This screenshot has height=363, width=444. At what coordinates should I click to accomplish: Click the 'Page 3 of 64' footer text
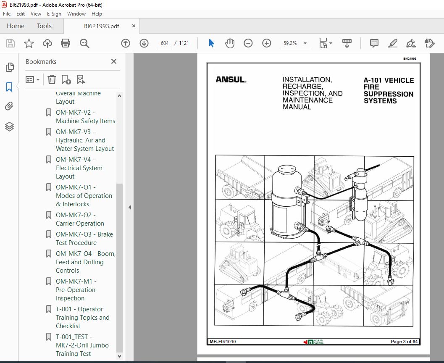404,342
